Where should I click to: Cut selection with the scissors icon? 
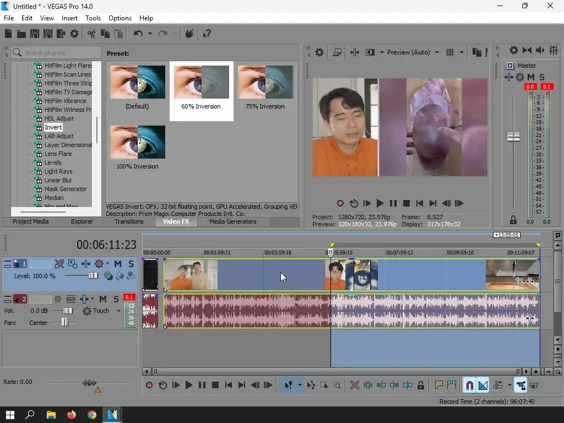[x=92, y=34]
